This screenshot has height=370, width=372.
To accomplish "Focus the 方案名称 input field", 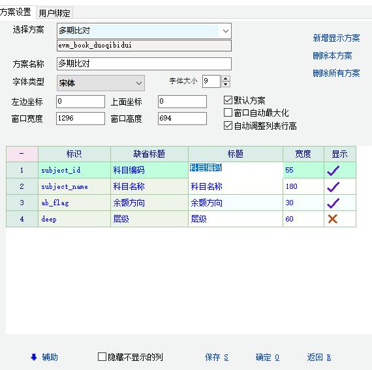I will pyautogui.click(x=144, y=64).
